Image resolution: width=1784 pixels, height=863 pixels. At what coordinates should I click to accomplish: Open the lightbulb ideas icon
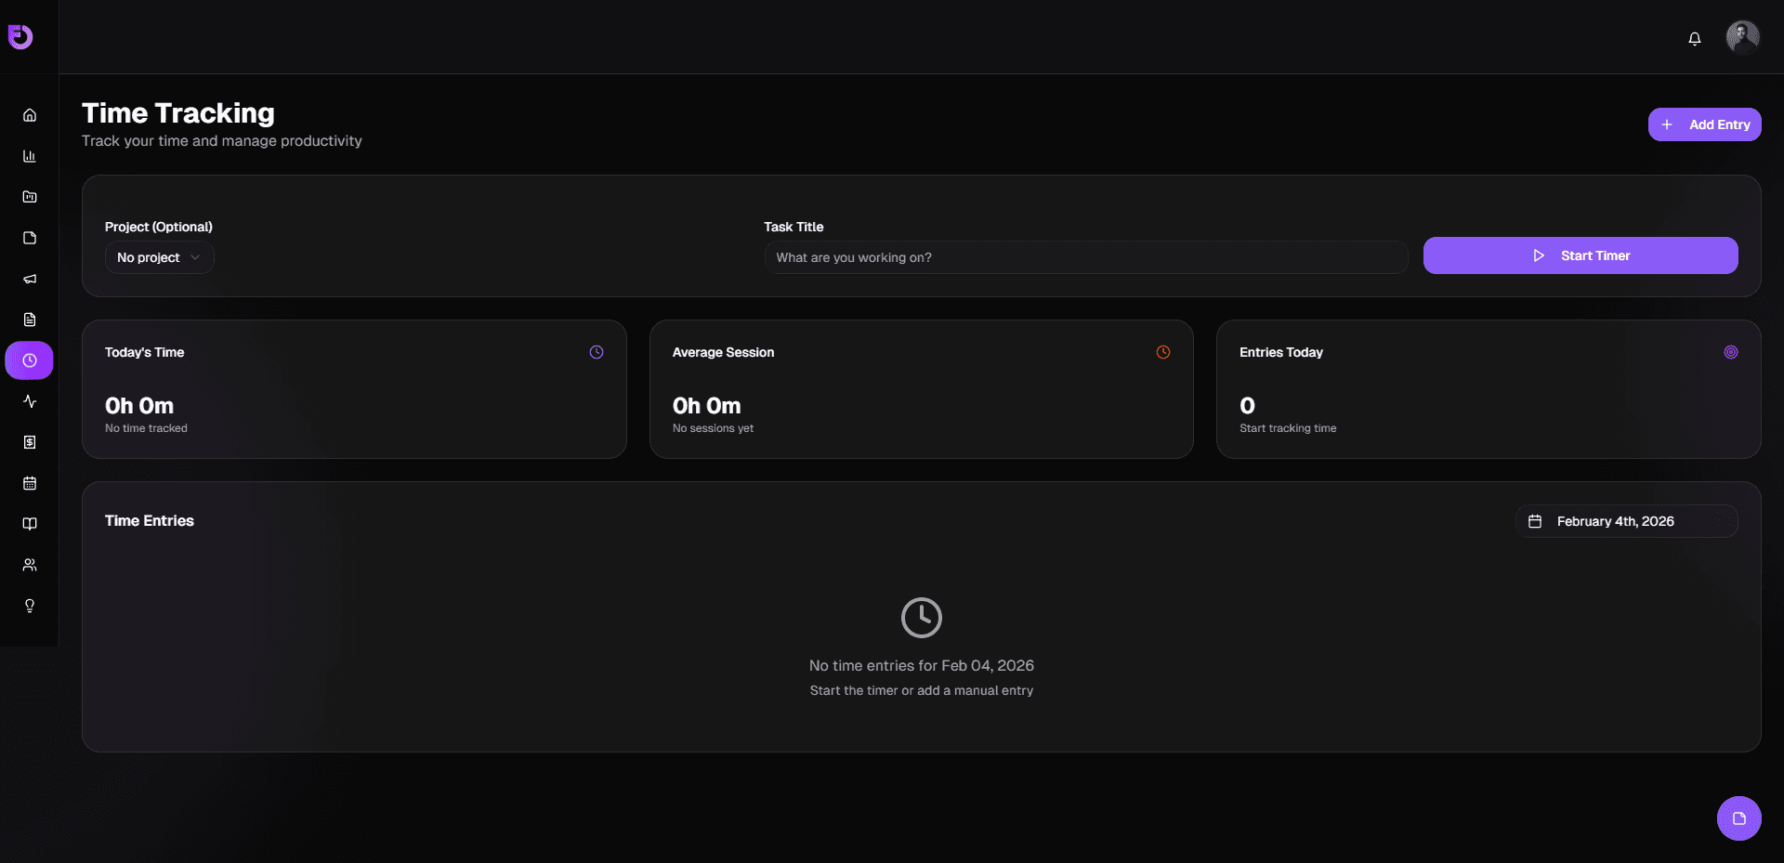30,606
